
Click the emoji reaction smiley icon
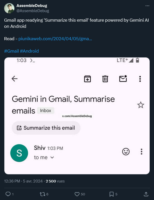[126, 152]
